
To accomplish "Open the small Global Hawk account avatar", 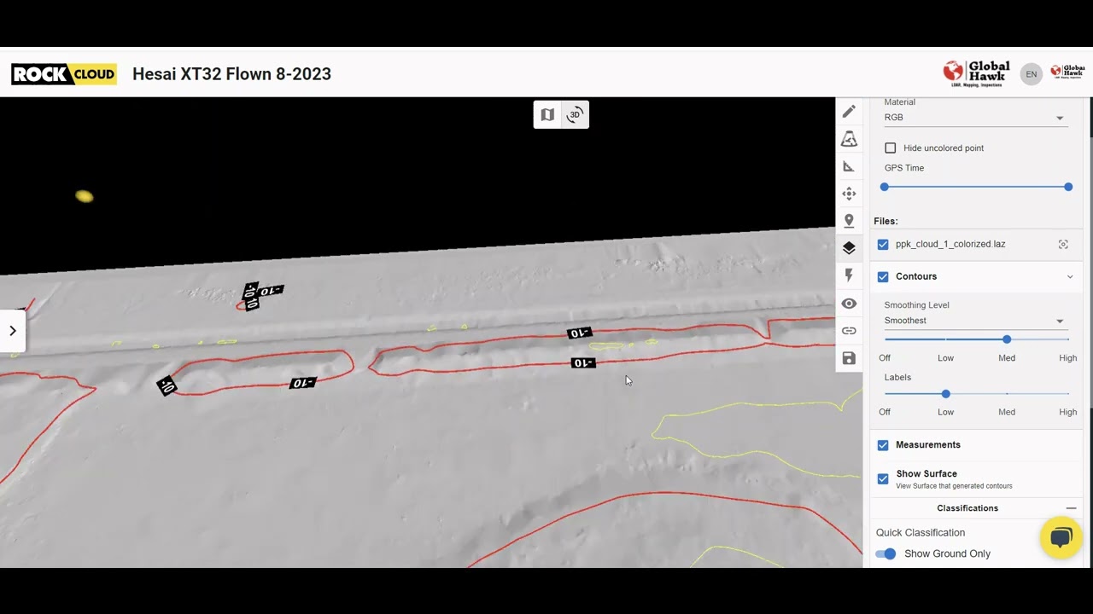I will tap(1067, 73).
